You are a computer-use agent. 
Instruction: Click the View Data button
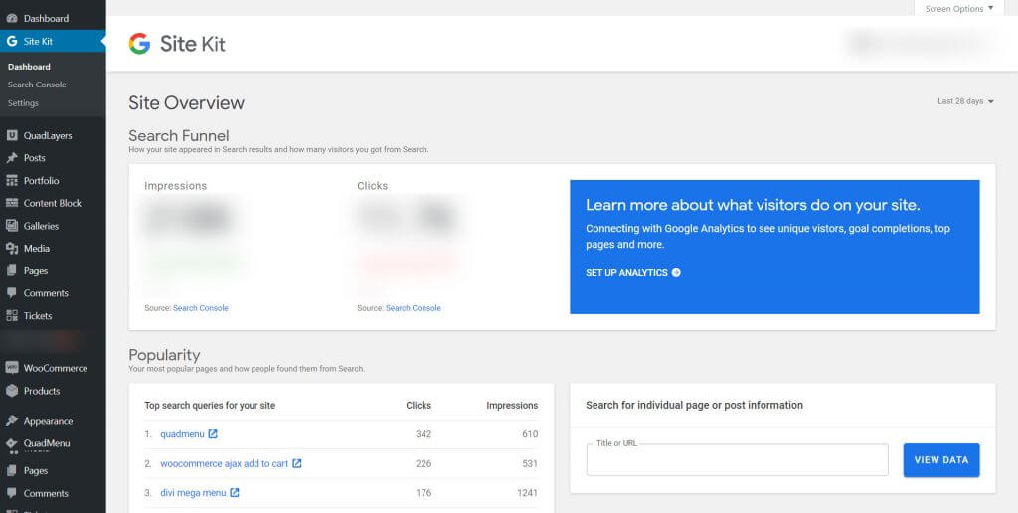click(941, 460)
